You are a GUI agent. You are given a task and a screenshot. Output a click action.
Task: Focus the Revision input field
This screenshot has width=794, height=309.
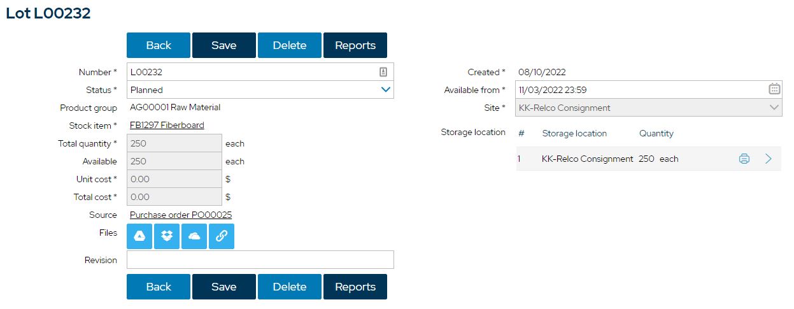click(x=260, y=260)
